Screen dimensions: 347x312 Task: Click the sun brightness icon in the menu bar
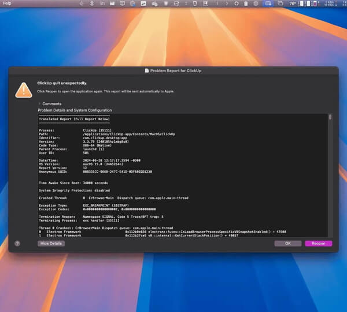pos(82,3)
